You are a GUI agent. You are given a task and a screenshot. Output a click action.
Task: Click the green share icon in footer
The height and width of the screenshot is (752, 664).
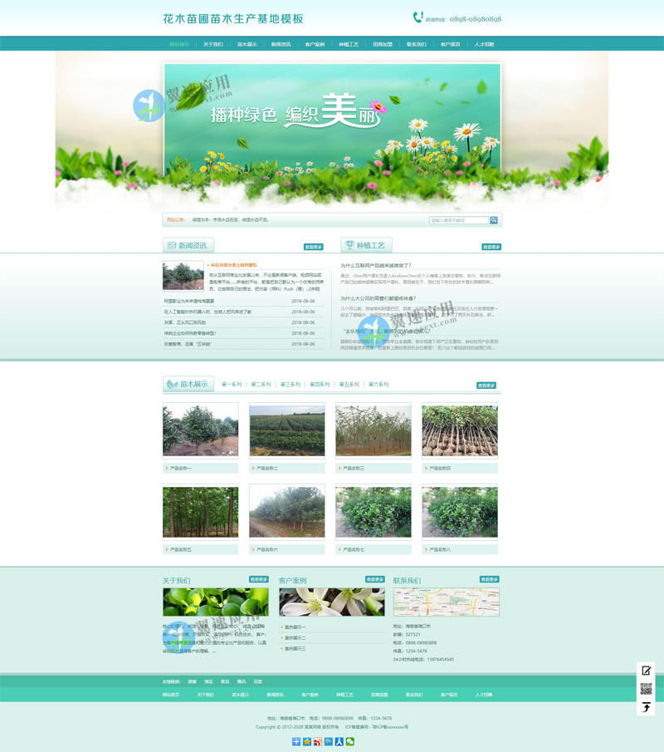[x=349, y=740]
